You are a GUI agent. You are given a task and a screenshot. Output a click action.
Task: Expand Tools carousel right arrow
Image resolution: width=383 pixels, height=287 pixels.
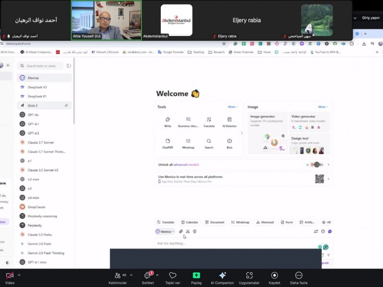(x=242, y=133)
